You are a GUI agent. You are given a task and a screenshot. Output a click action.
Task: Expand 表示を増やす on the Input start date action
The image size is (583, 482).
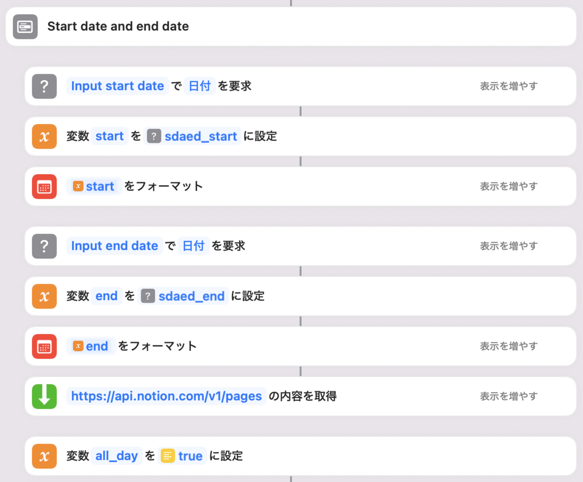509,86
